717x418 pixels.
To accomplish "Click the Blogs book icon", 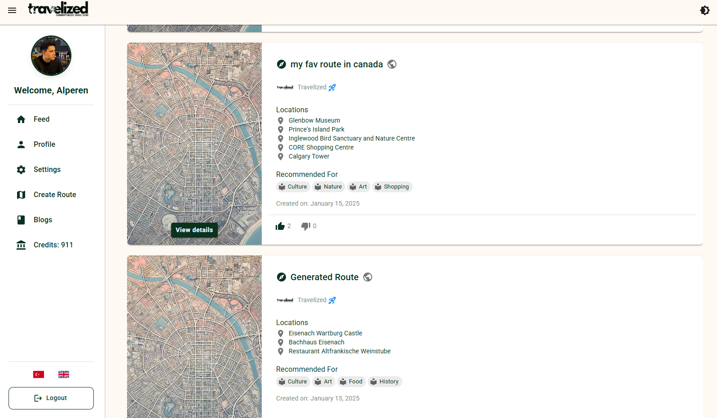I will (21, 220).
